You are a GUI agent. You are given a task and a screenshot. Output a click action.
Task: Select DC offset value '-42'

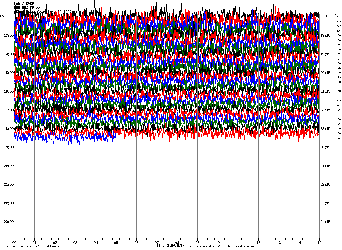pyautogui.click(x=338, y=105)
